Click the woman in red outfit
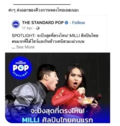120x126 pixels. 76,90
